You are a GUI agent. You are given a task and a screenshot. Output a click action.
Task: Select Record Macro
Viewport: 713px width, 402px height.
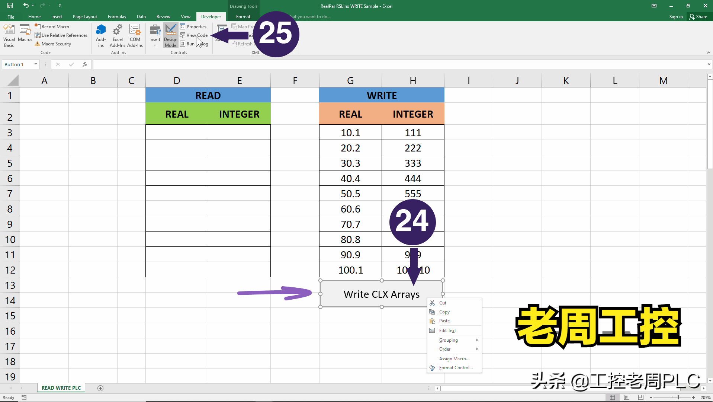tap(55, 26)
